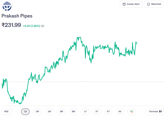Image resolution: width=164 pixels, height=116 pixels.
Task: Open the Terminal chart view
Action: click(x=155, y=111)
